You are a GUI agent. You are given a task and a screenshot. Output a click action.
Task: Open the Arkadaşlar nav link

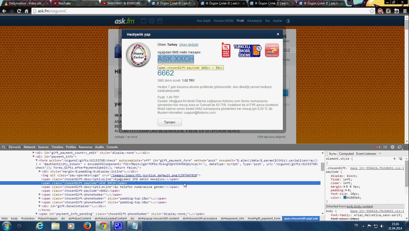tap(254, 21)
